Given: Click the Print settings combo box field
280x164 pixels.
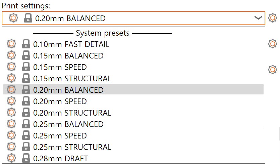Looking at the screenshot, I should click(x=134, y=18).
